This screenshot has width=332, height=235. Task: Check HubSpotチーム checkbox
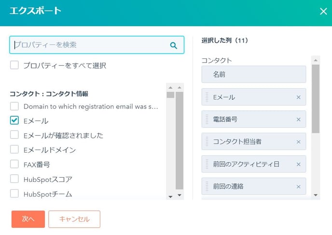[x=14, y=194]
